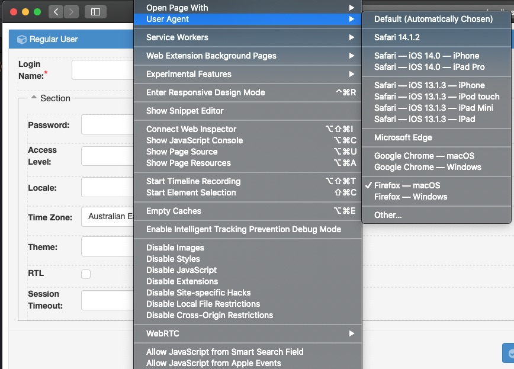Open the Experimental Features submenu
This screenshot has height=369, width=514.
click(248, 74)
